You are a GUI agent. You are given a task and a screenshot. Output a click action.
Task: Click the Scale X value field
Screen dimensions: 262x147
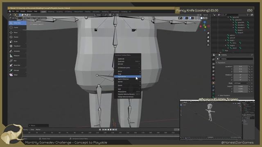click(241, 86)
